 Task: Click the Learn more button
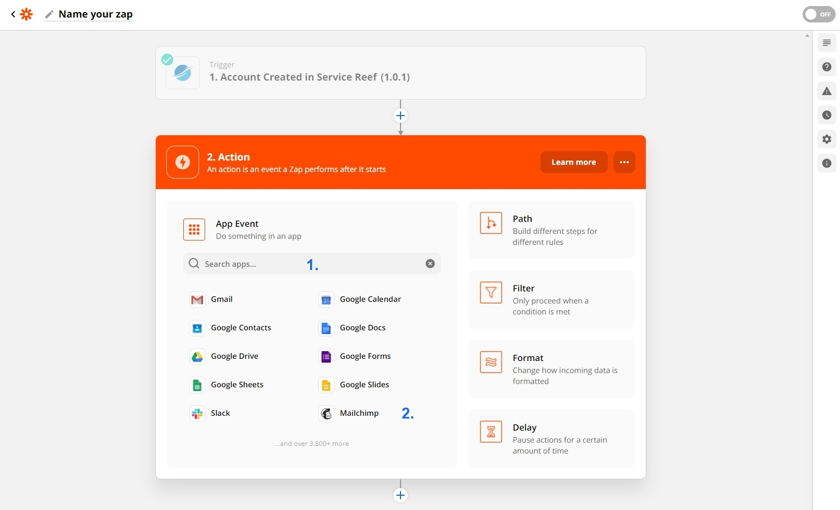(574, 162)
